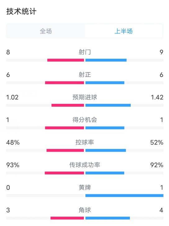Click the 93% pass accuracy value
This screenshot has width=169, height=226.
pyautogui.click(x=13, y=165)
